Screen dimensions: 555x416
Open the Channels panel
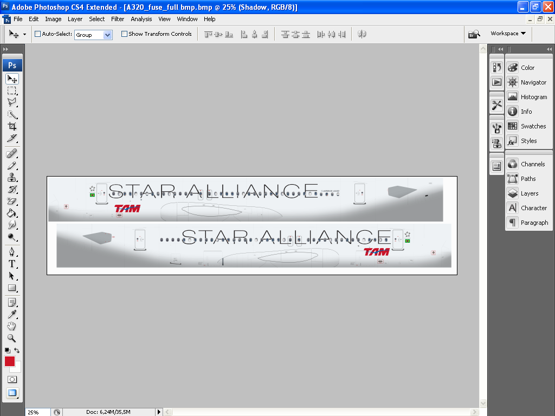tap(529, 164)
